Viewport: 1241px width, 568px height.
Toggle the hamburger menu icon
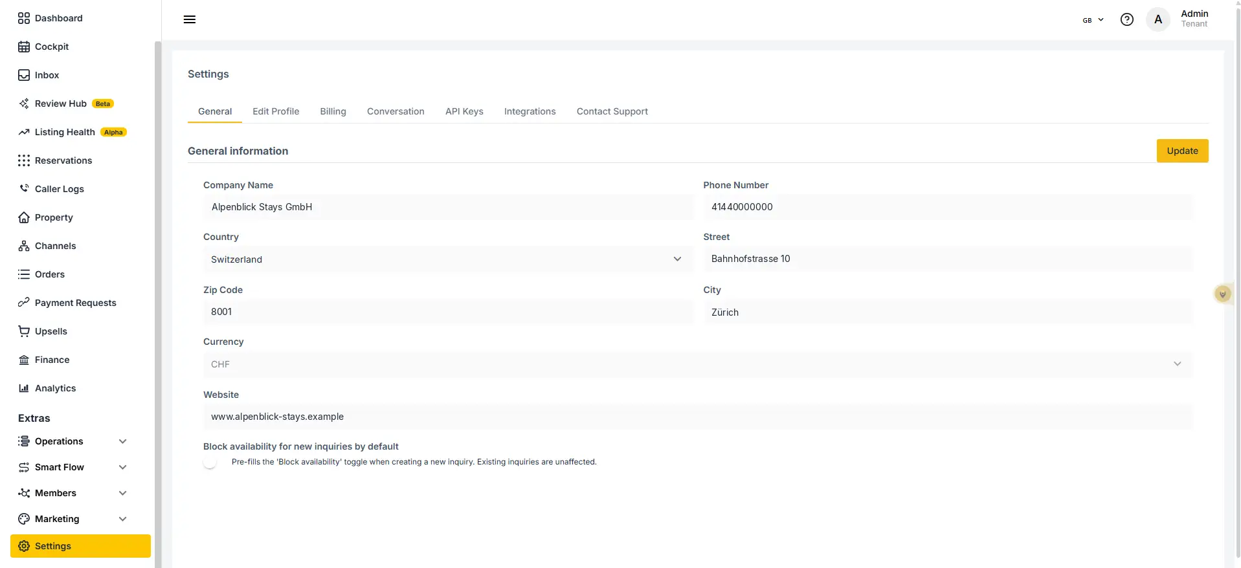click(x=190, y=19)
